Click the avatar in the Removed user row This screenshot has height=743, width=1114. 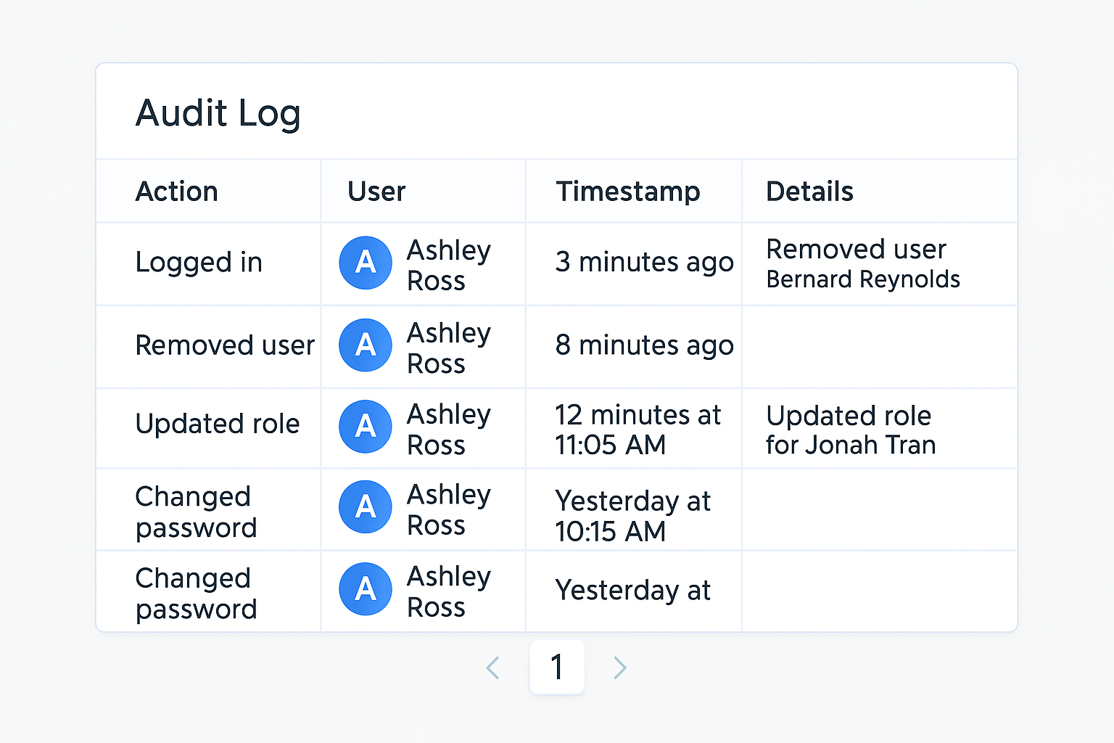[x=366, y=346]
